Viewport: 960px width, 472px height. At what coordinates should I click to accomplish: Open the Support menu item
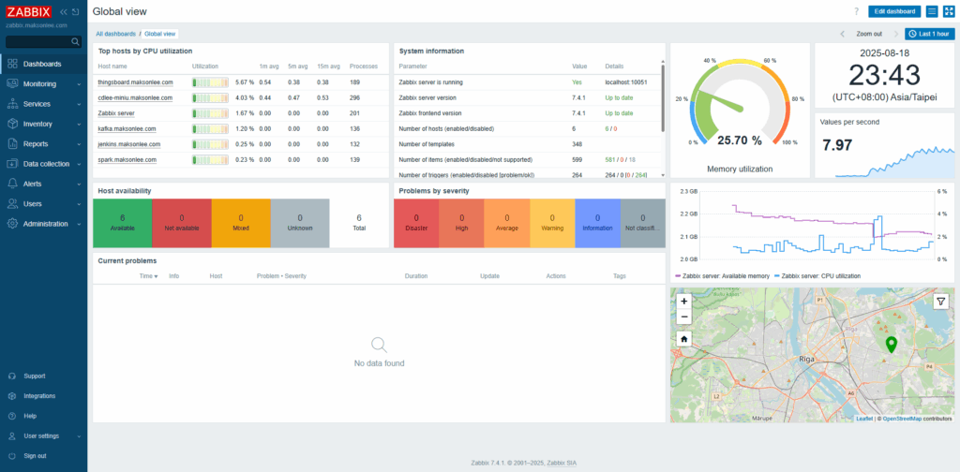coord(43,376)
